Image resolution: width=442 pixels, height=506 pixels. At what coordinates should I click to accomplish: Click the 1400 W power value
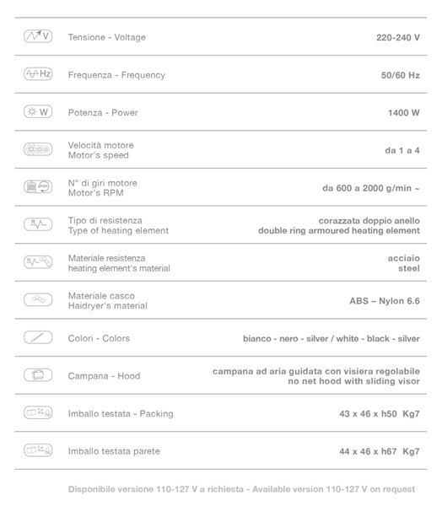[x=404, y=113]
